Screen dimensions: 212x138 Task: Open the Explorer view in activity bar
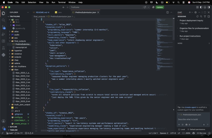[x=3, y=13]
